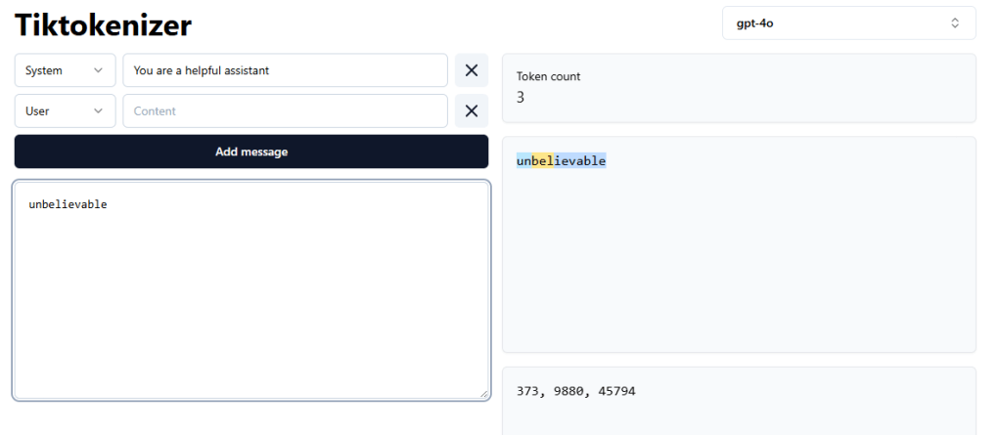Click the highlighted 'ievable' token
This screenshot has height=435, width=1000.
click(x=580, y=161)
